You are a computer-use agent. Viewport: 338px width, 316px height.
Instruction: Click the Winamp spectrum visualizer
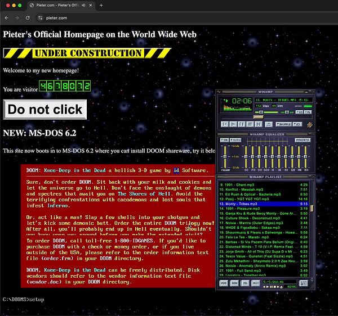[x=237, y=108]
